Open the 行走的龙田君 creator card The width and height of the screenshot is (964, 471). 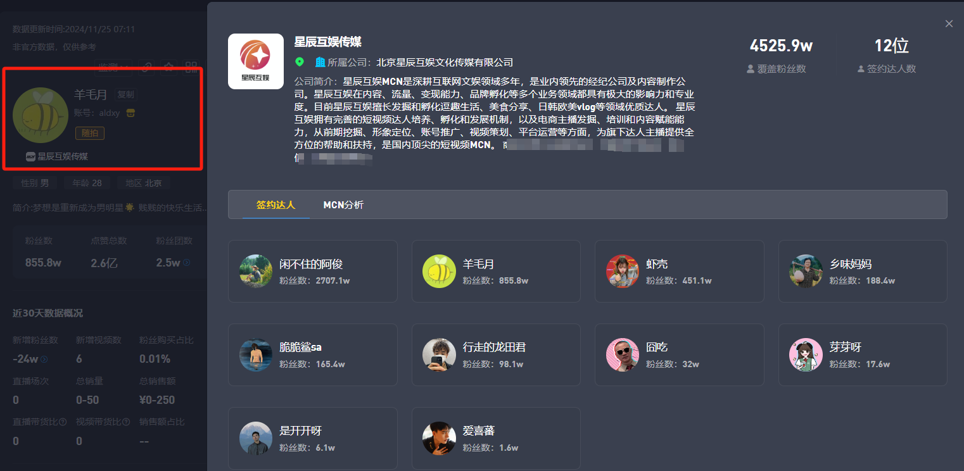tap(496, 355)
